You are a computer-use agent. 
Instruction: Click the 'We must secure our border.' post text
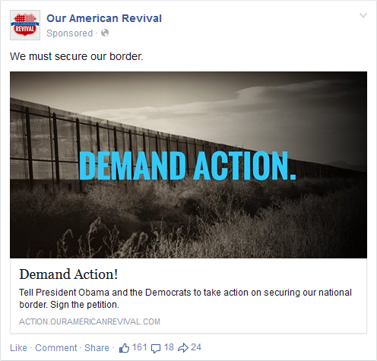tap(77, 56)
